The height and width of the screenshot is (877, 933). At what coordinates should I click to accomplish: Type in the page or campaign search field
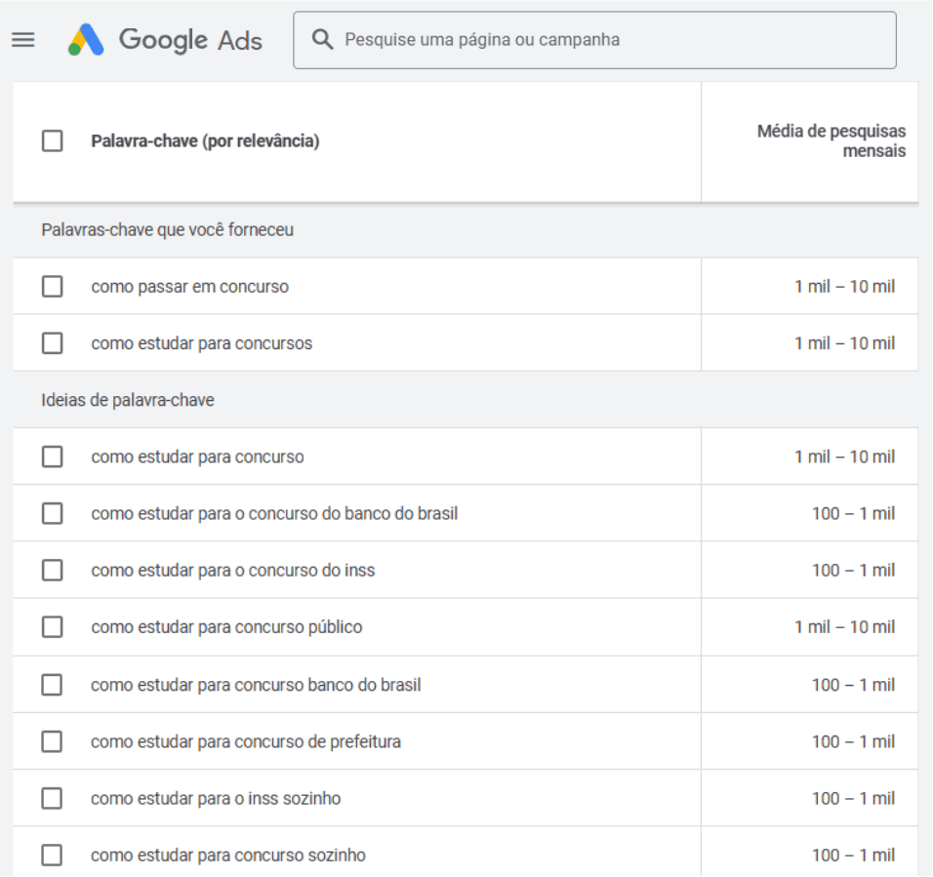coord(605,40)
